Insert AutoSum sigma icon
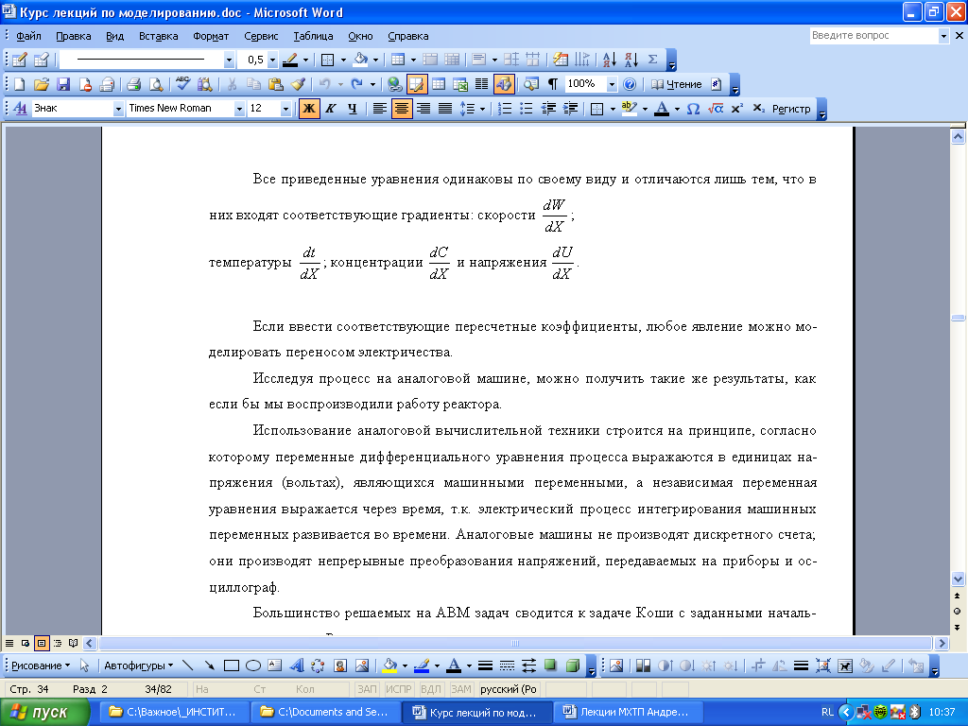968x726 pixels. coord(652,60)
